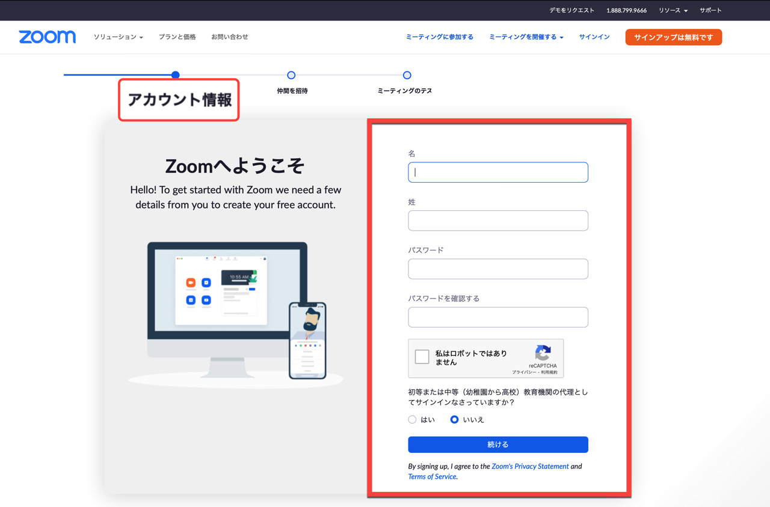The width and height of the screenshot is (770, 507).
Task: Click the Zoomへようこそ heading
Action: (235, 166)
